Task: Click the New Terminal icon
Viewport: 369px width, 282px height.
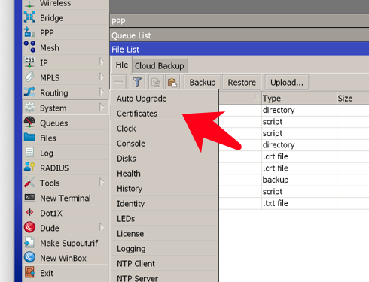Action: point(29,197)
